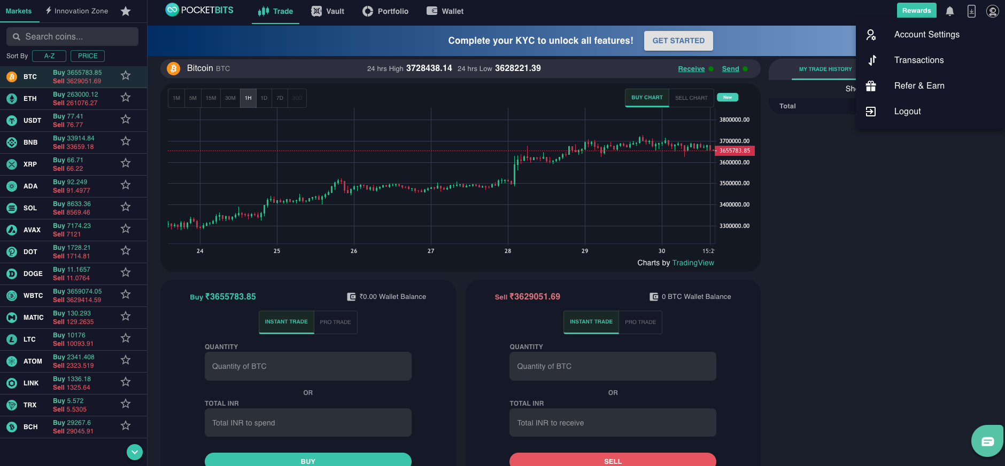Click the Total INR to receive field
The height and width of the screenshot is (466, 1005).
613,423
